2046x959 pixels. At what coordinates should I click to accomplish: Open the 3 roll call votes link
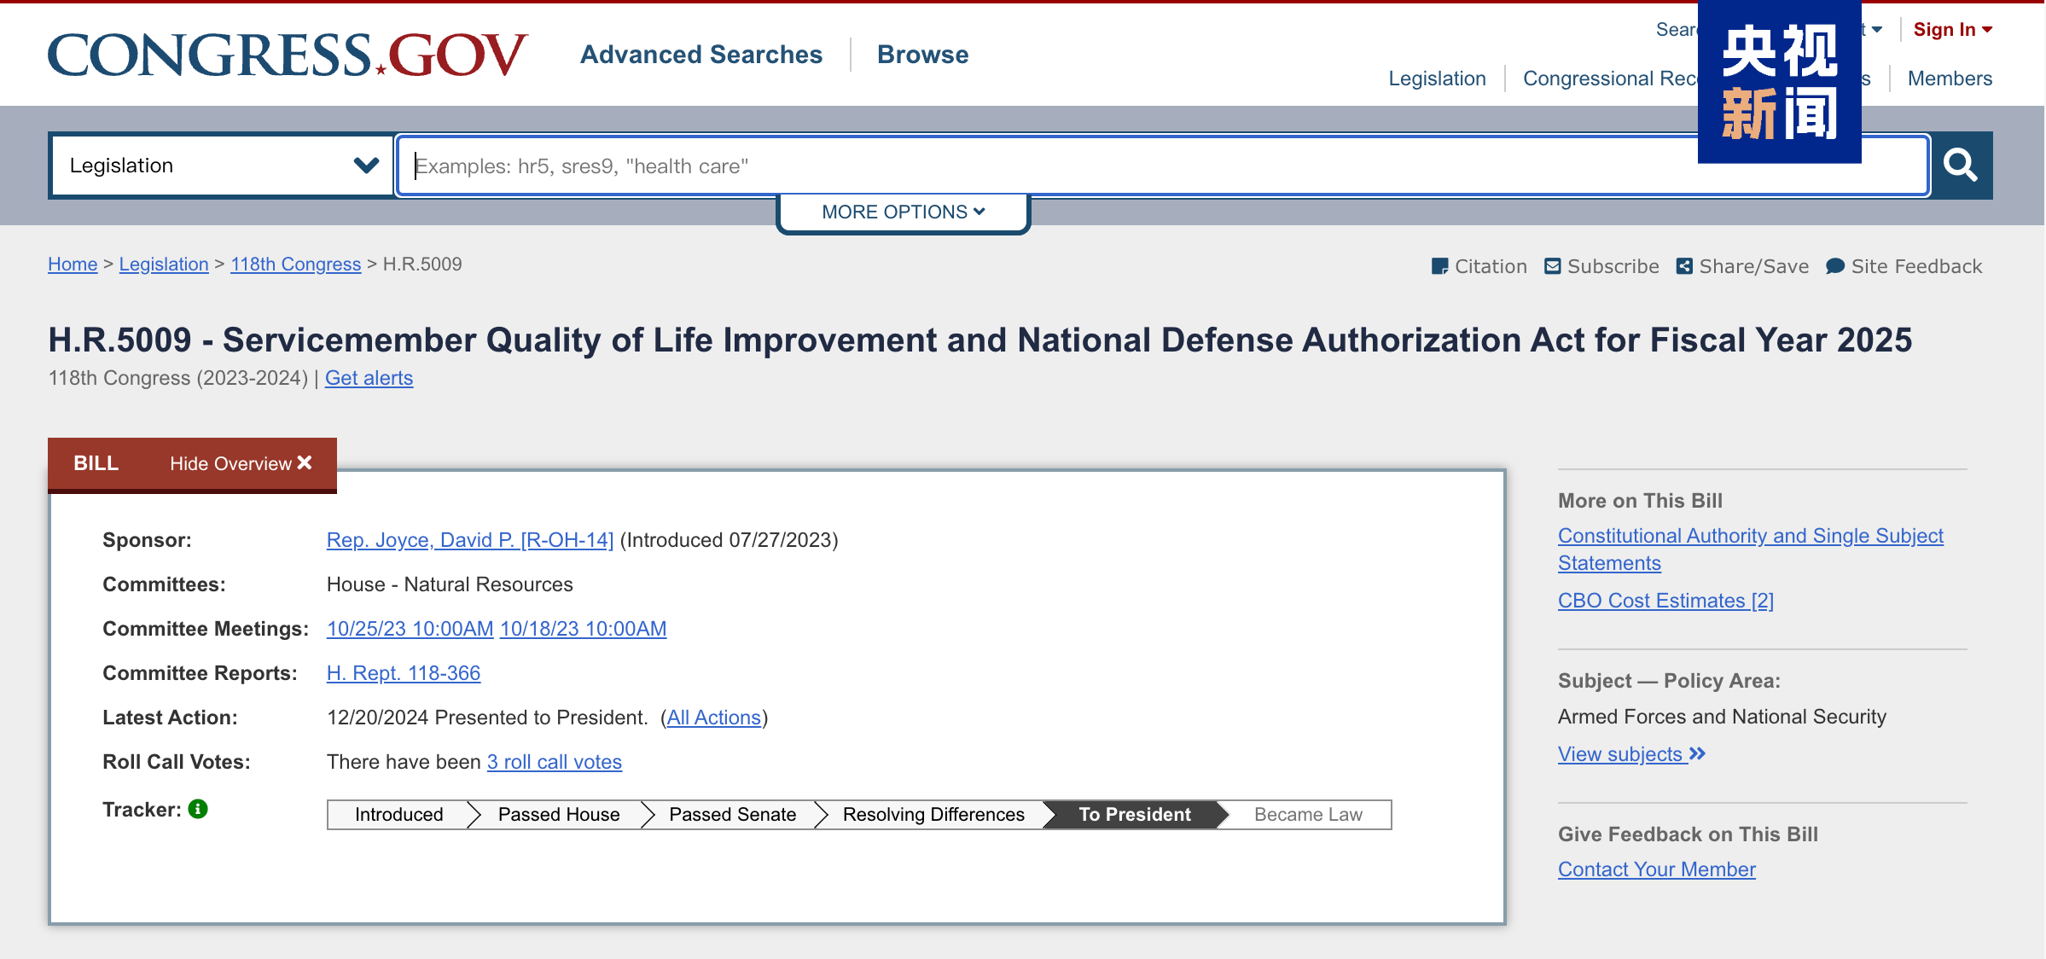pos(555,762)
